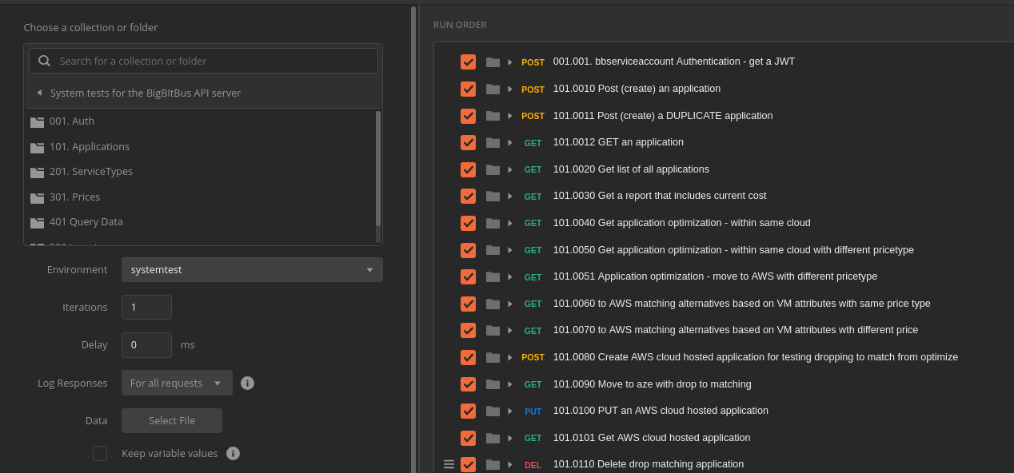Click folder icon on 101.0090 Move to aze row
The width and height of the screenshot is (1014, 473).
point(493,384)
